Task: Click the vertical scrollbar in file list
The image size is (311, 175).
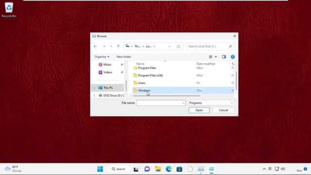Action: pos(236,80)
